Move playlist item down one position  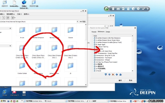tap(117, 74)
